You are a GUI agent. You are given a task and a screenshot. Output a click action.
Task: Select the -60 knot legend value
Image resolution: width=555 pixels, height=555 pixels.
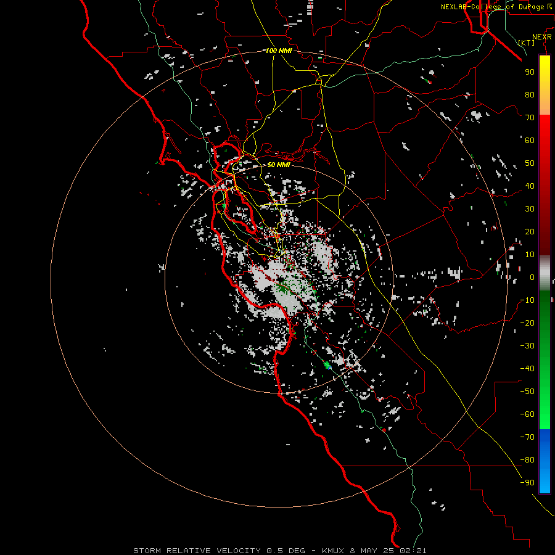click(527, 414)
